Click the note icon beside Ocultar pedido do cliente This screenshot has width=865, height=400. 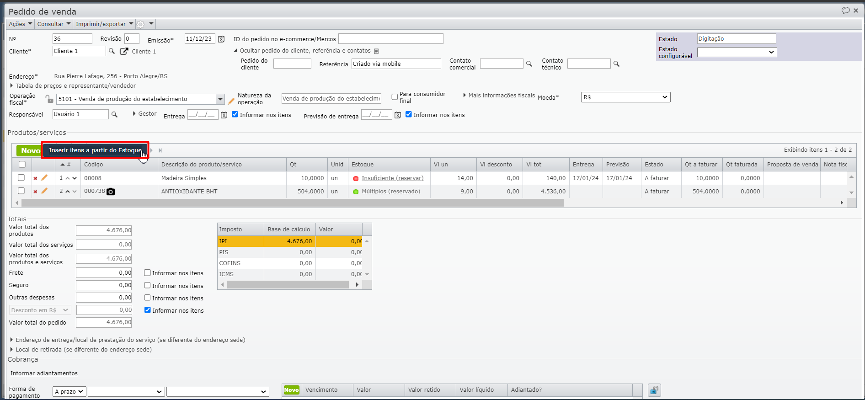click(376, 51)
